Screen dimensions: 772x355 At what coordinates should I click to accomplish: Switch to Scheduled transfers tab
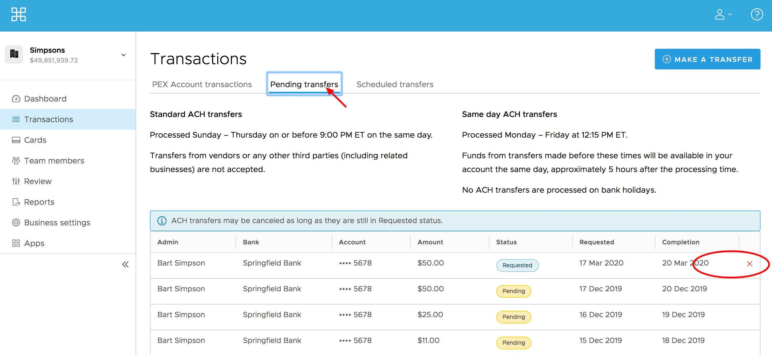395,84
